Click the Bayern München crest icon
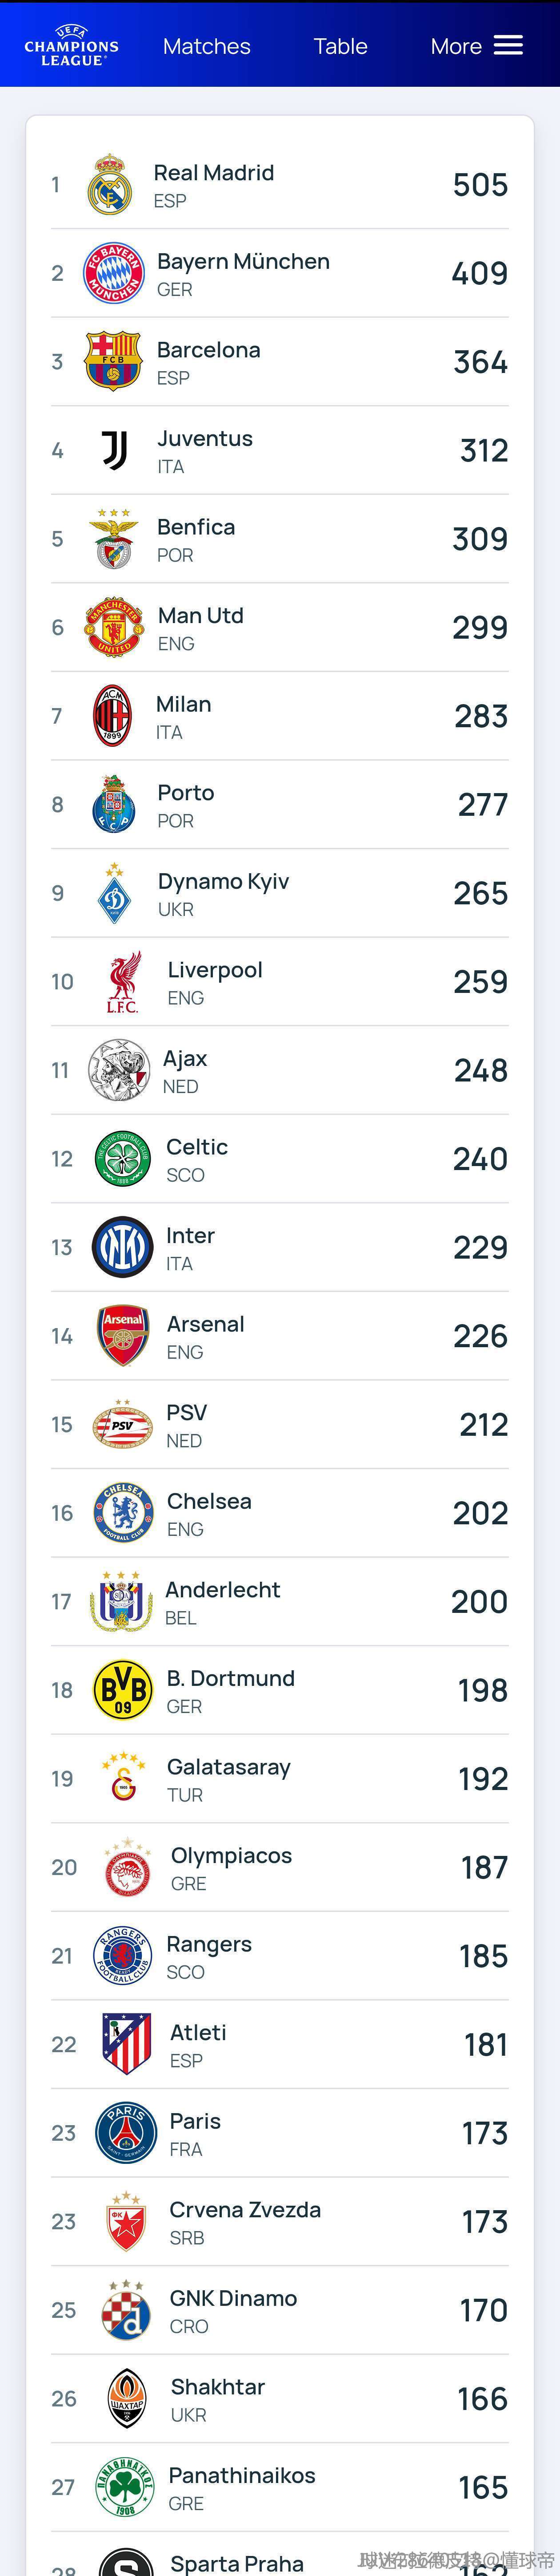 [114, 273]
